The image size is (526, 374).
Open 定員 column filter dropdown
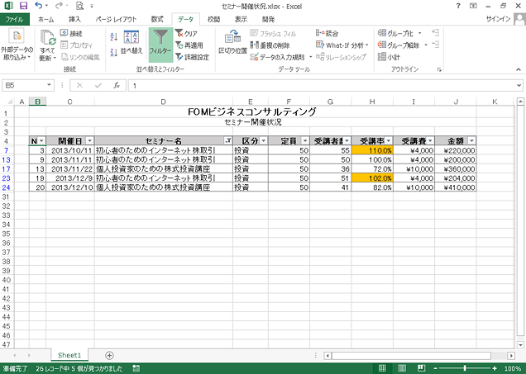point(305,140)
